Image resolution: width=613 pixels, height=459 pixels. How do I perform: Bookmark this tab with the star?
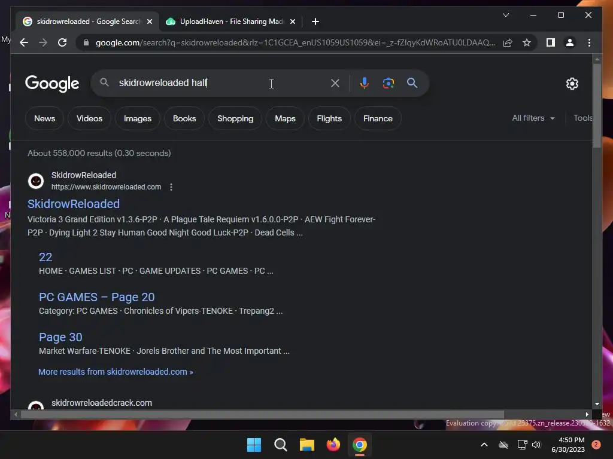click(x=527, y=42)
